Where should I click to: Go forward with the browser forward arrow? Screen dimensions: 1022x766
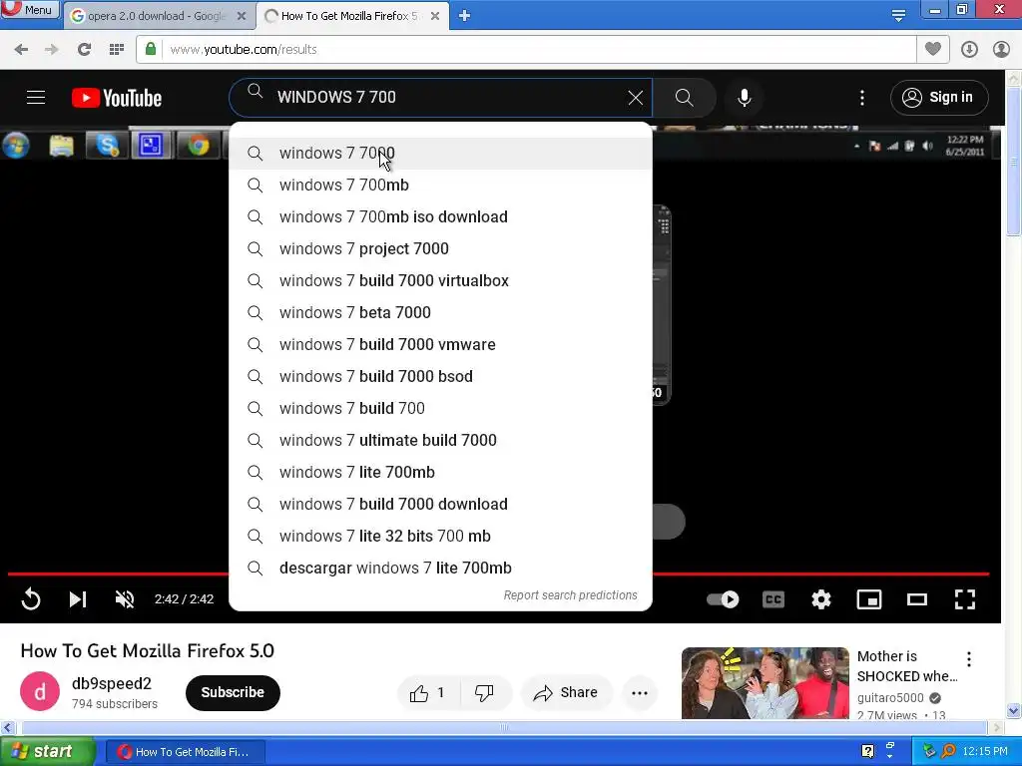[51, 50]
